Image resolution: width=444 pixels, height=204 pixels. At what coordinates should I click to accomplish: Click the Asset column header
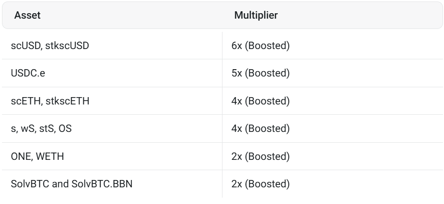27,15
